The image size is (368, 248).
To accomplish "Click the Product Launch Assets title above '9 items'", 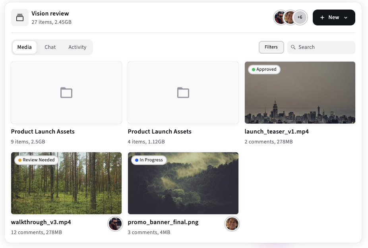I will coord(43,132).
